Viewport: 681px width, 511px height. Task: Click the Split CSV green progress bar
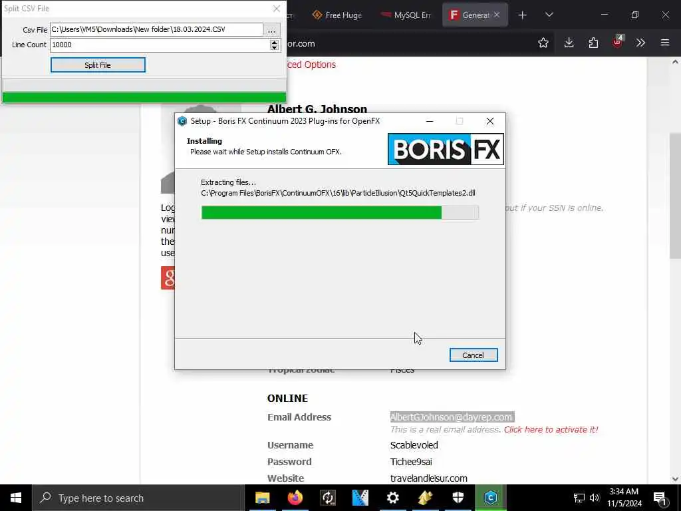point(144,97)
